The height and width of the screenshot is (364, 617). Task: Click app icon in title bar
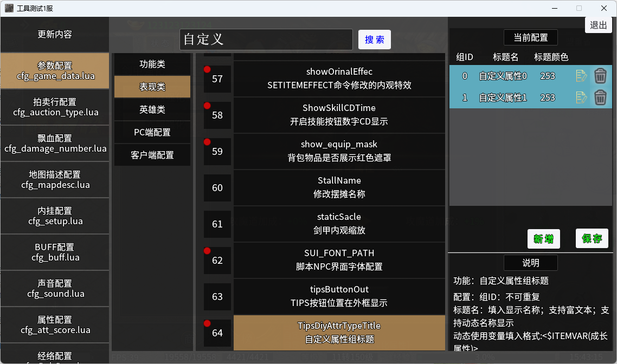click(x=9, y=8)
